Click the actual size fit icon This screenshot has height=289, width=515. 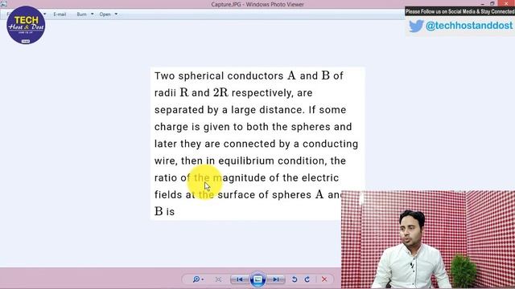click(x=218, y=279)
